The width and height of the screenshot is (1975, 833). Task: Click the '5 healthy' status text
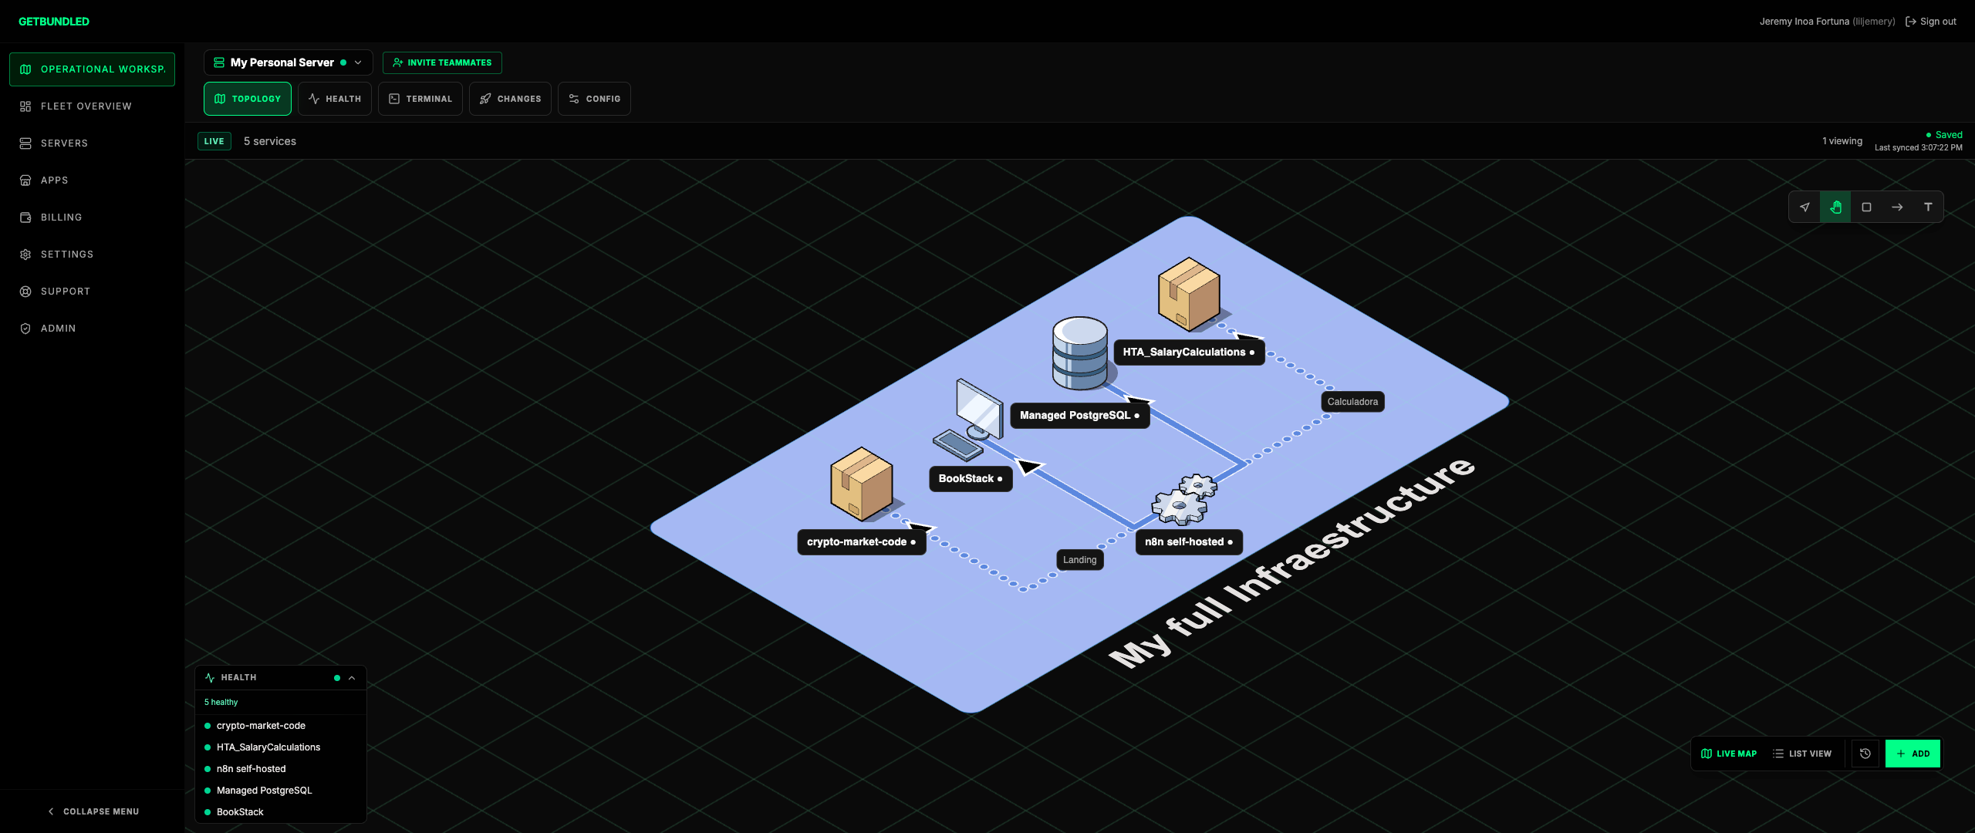[x=221, y=703]
